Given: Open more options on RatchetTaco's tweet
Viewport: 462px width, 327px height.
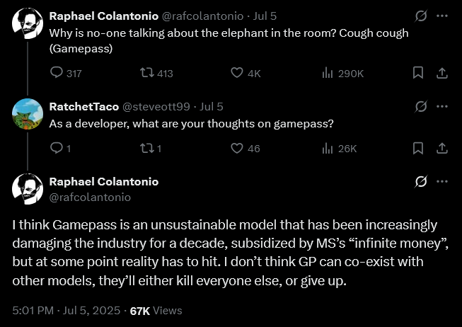Looking at the screenshot, I should tap(442, 106).
